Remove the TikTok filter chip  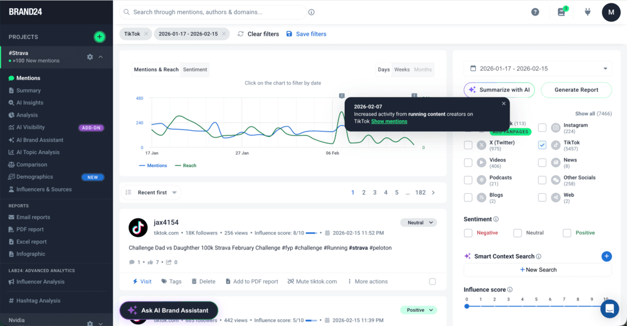(146, 34)
